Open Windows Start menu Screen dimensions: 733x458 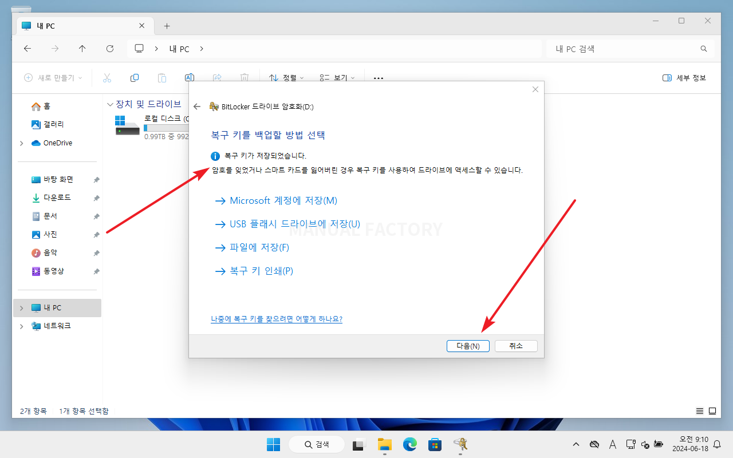pos(273,444)
